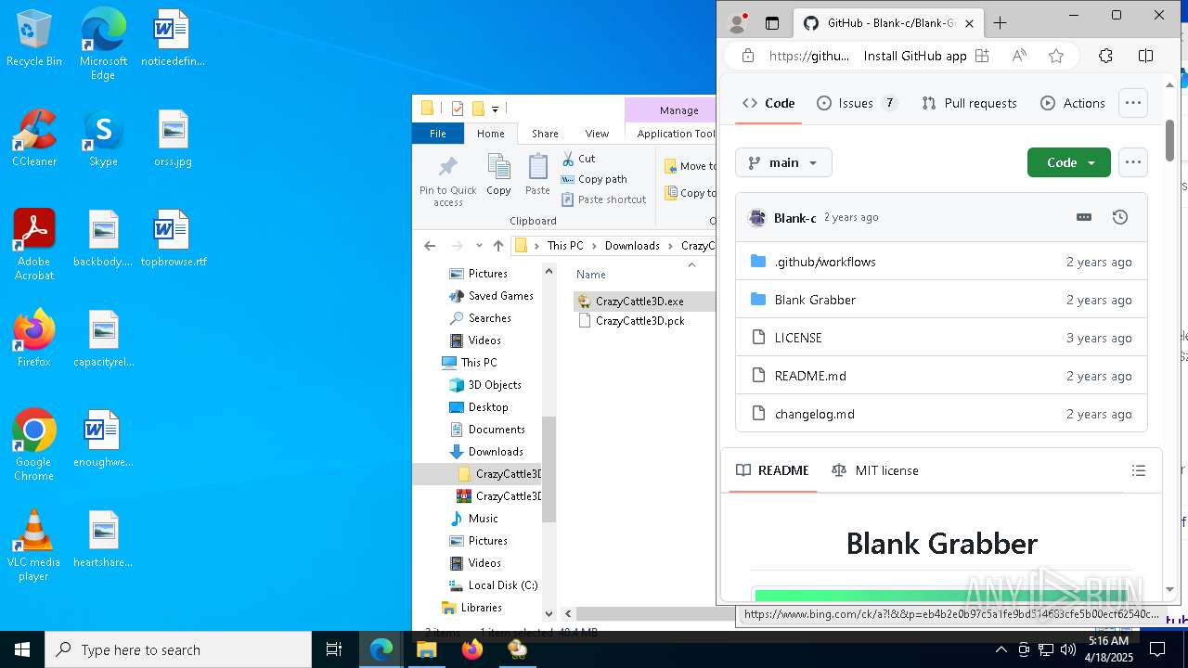
Task: Switch to View tab in Explorer ribbon
Action: [x=597, y=134]
